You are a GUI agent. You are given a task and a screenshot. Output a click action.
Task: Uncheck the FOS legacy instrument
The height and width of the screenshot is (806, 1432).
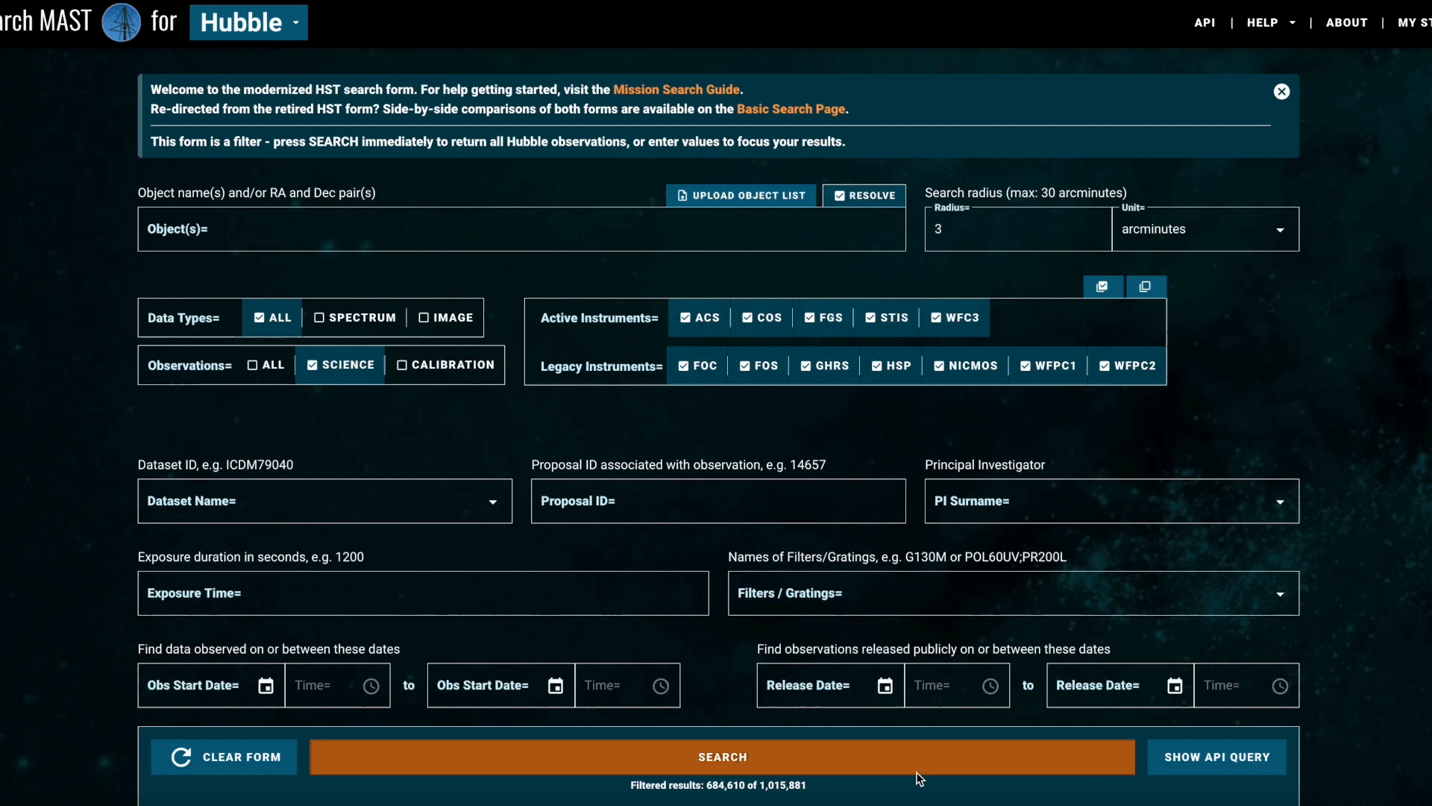(759, 366)
